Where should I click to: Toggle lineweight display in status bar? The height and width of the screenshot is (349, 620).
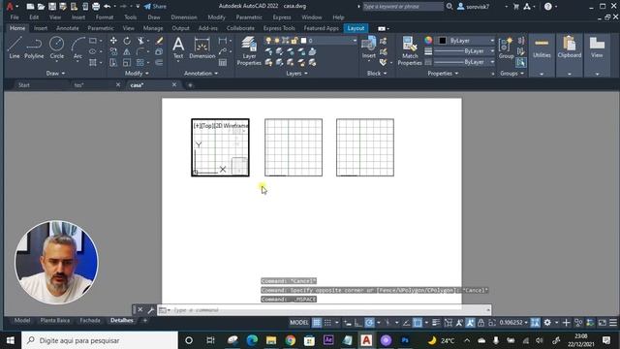pyautogui.click(x=436, y=323)
